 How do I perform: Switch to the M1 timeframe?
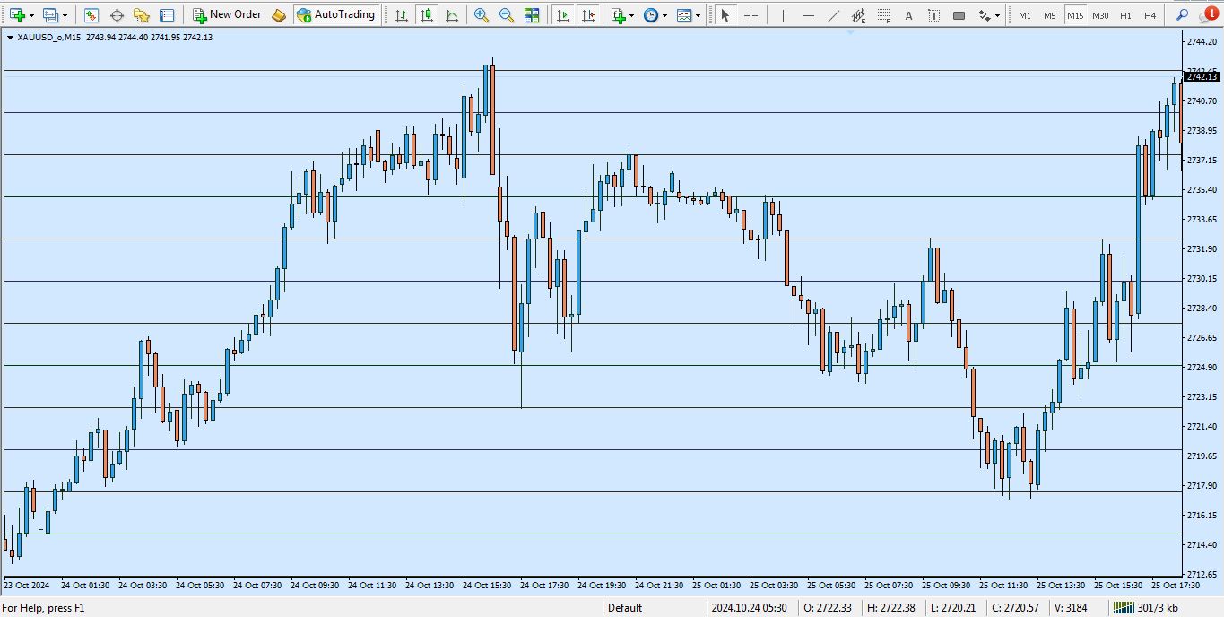pyautogui.click(x=1025, y=15)
